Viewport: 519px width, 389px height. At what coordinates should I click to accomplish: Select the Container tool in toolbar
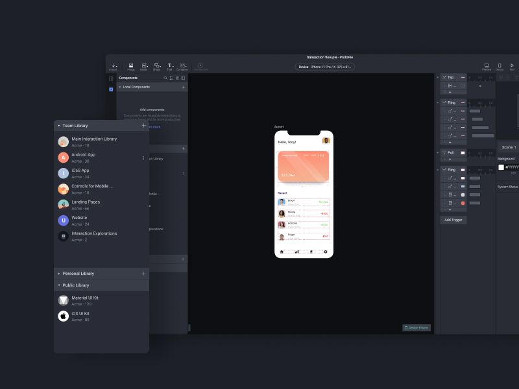pos(182,67)
